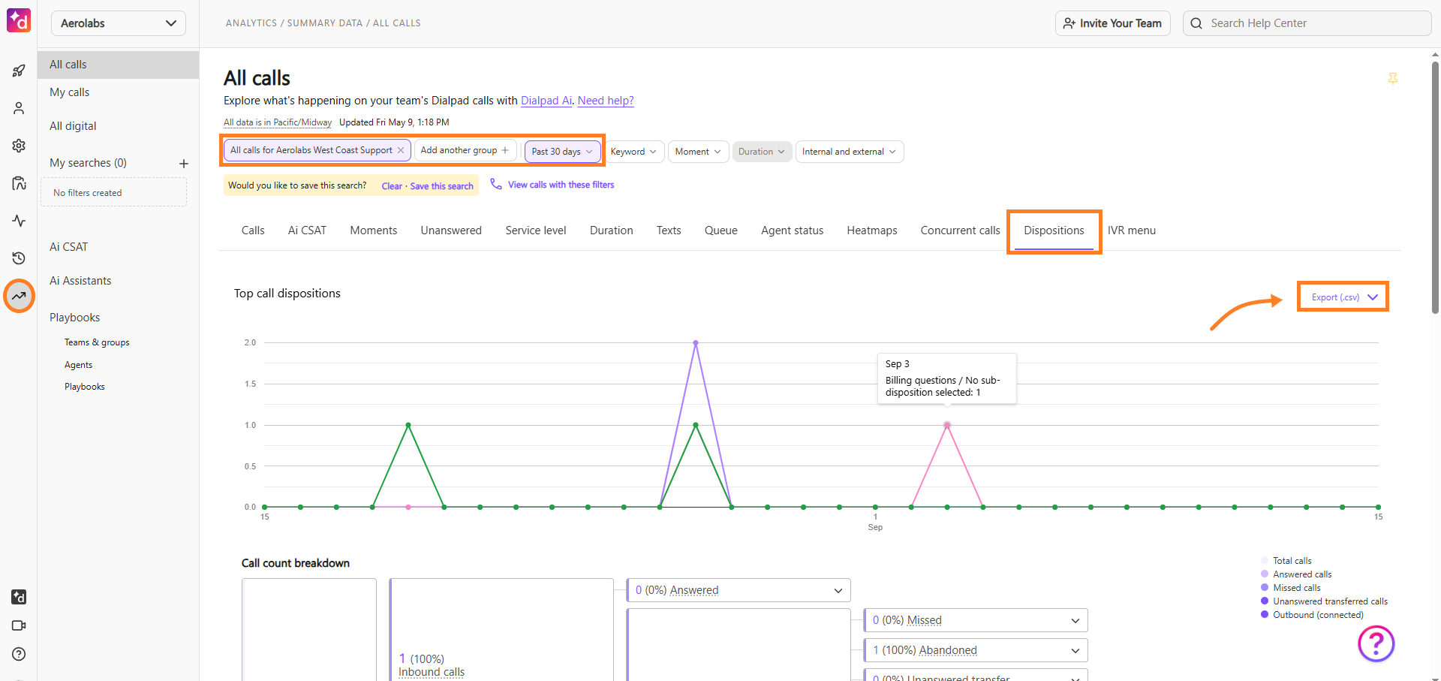Open the video meetings camera icon

click(x=19, y=625)
